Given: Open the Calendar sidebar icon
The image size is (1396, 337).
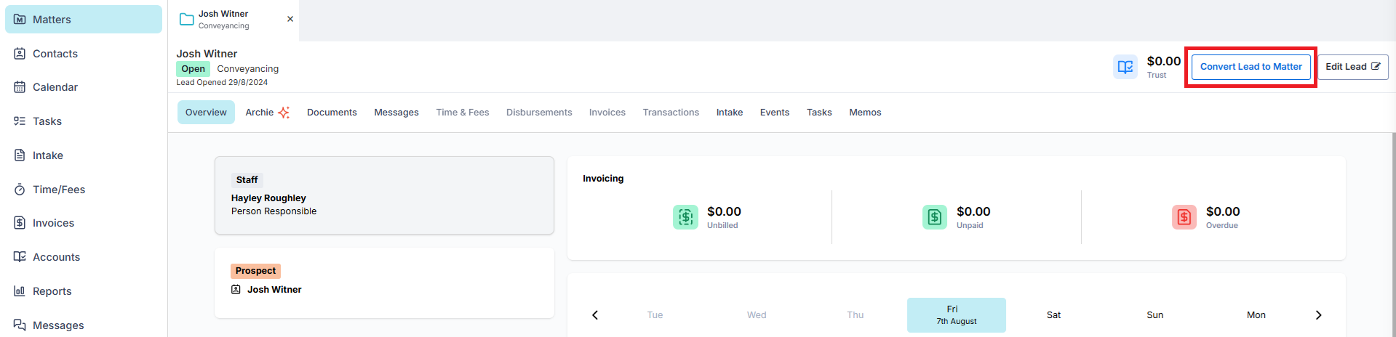Looking at the screenshot, I should click(20, 87).
